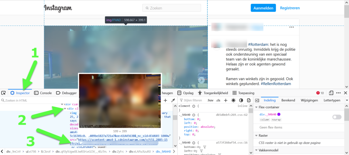Screen dimensions: 349x155
Task: Click highlighter icon of second ._9AhH0 rule
Action: [x=194, y=142]
